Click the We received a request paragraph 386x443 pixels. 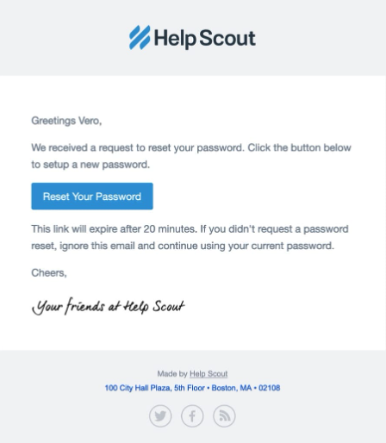click(x=191, y=156)
